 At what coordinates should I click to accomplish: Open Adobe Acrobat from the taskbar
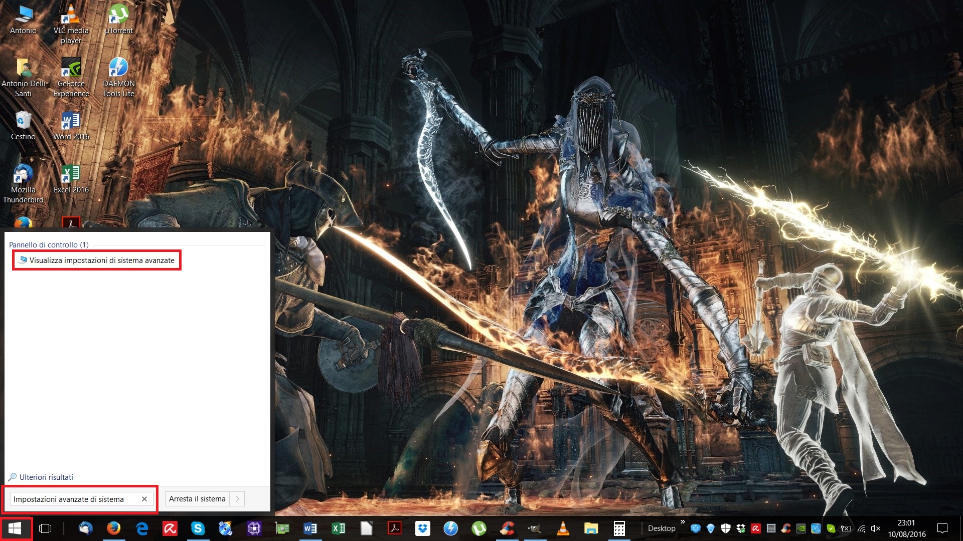tap(395, 528)
